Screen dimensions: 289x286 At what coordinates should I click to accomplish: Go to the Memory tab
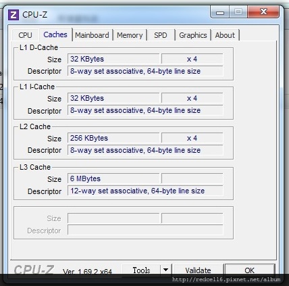click(130, 35)
